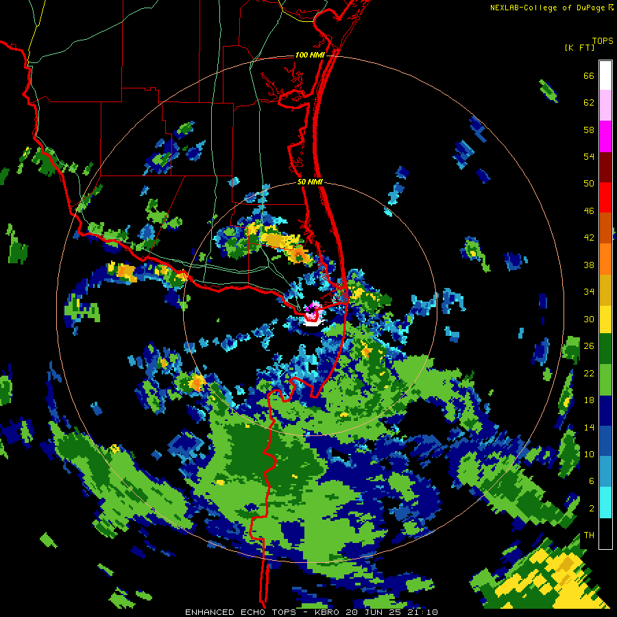Screen dimensions: 617x617
Task: Click the 10 legend value
Action: point(589,454)
